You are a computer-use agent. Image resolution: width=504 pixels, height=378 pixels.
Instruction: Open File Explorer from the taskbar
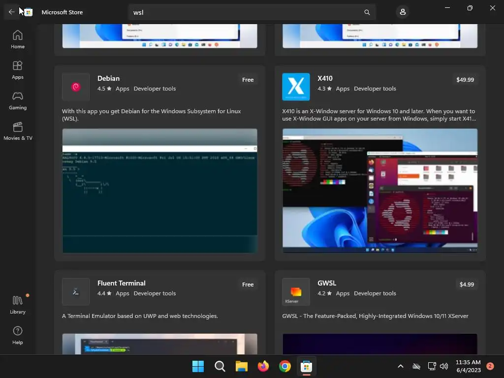click(x=241, y=366)
